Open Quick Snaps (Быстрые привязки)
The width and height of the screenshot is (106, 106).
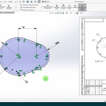(63, 6)
